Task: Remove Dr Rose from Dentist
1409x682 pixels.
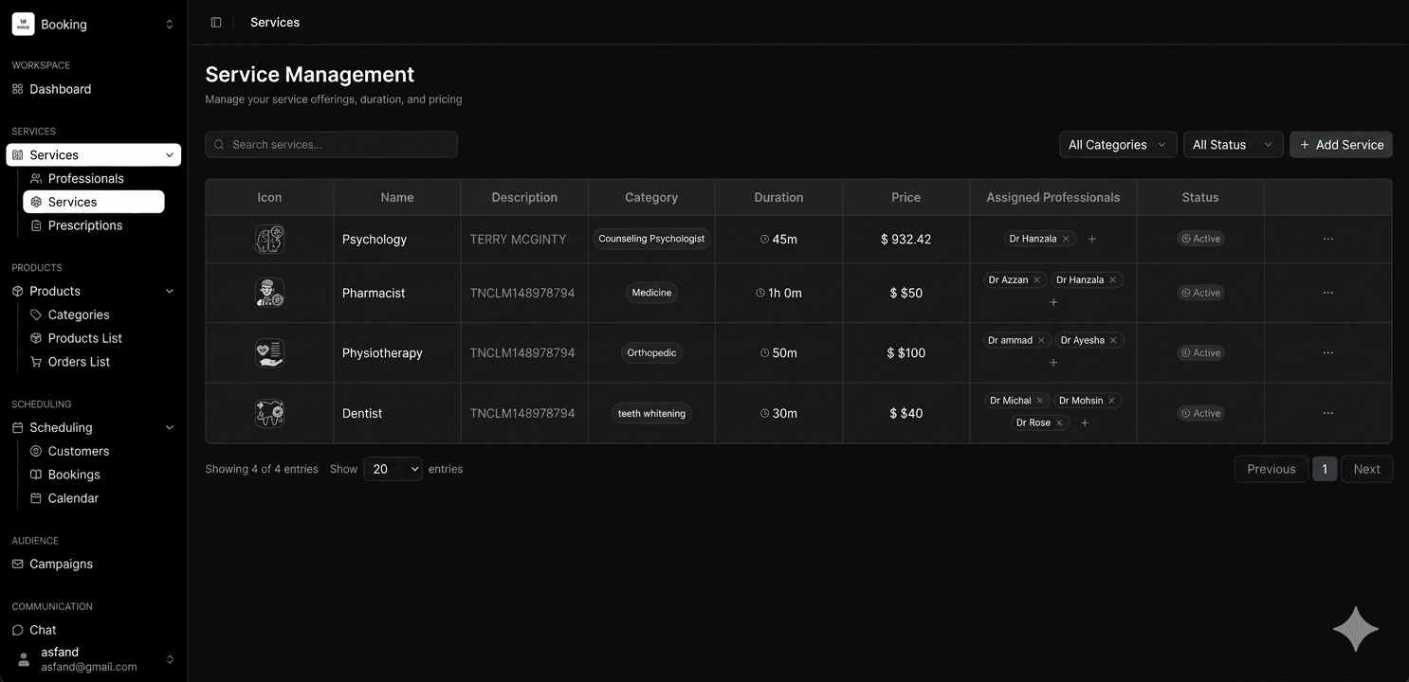Action: coord(1059,423)
